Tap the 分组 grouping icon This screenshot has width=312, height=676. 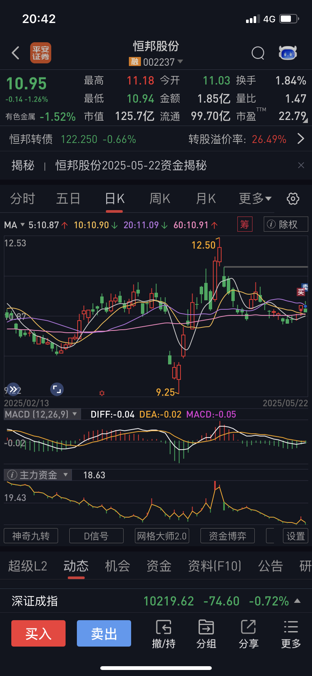[206, 634]
